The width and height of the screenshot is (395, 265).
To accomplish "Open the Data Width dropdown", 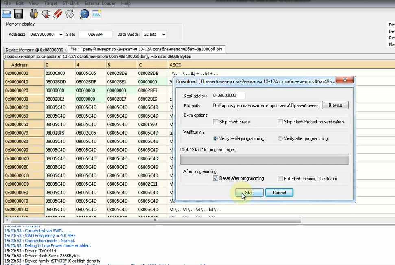I will [x=164, y=35].
